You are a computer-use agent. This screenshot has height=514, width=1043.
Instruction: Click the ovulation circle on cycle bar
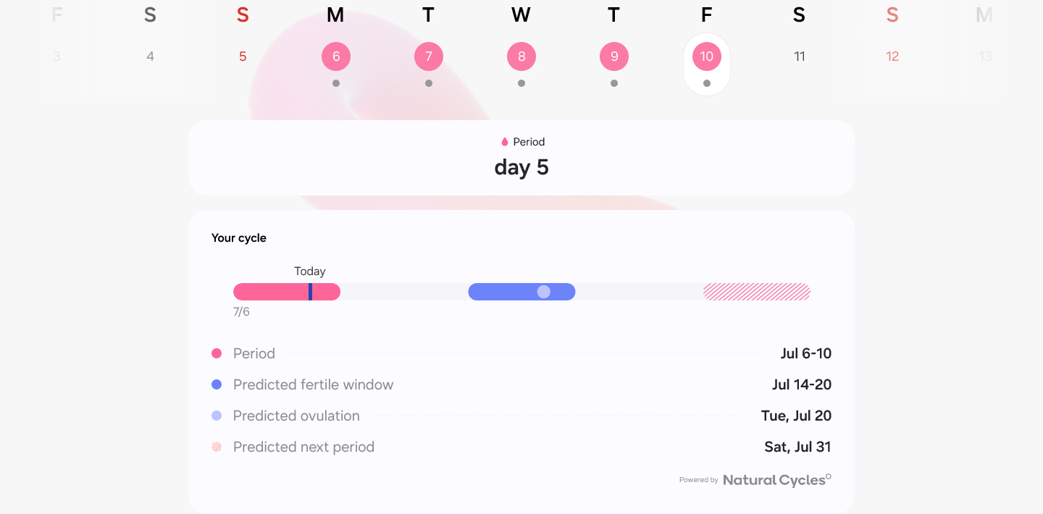tap(544, 292)
